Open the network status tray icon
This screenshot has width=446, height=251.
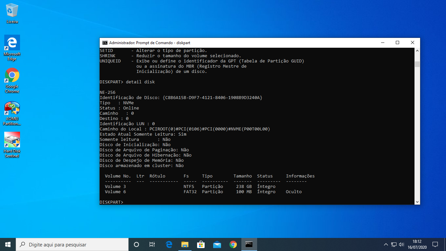[x=394, y=244]
